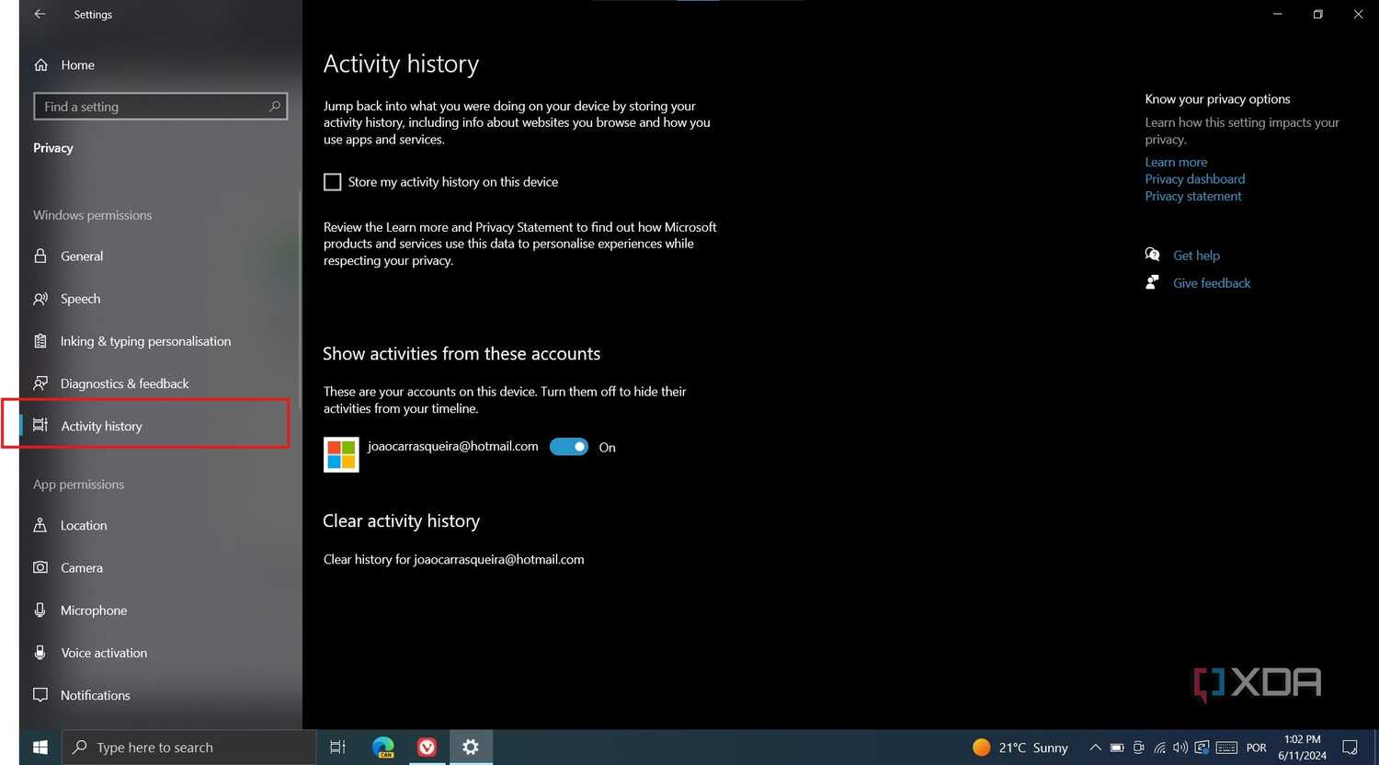Open the Privacy dashboard link

1195,179
